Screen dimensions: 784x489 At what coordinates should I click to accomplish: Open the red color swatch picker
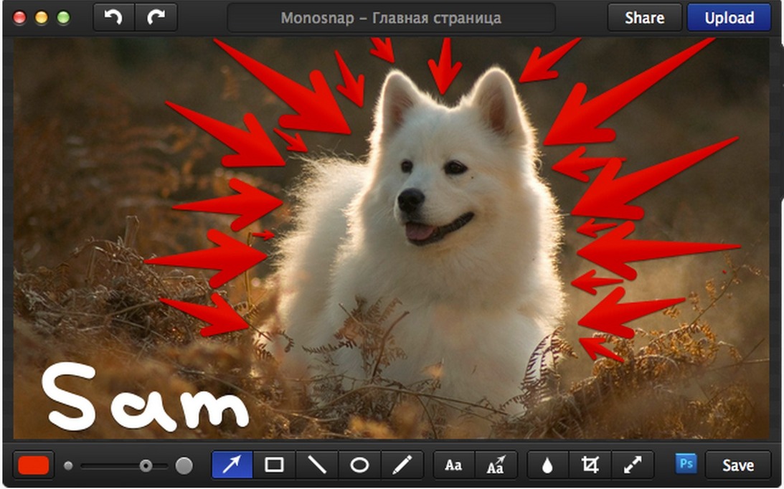[x=33, y=465]
